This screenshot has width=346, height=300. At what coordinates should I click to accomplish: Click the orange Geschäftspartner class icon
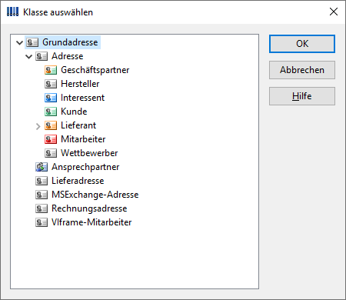pyautogui.click(x=51, y=70)
